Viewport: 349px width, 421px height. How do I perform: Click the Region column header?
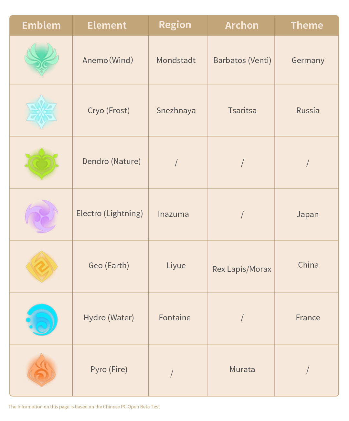[175, 25]
